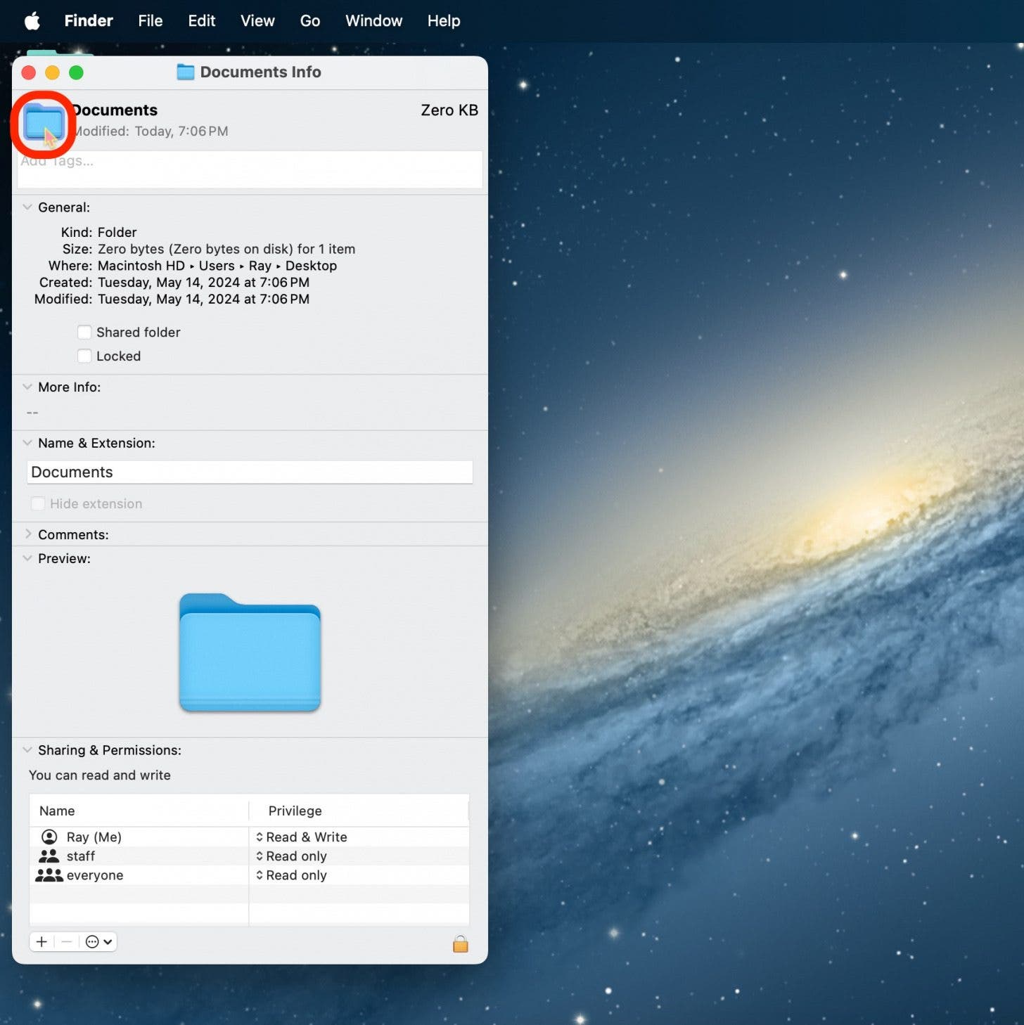Open the Apple menu
This screenshot has height=1025, width=1024.
(x=32, y=20)
